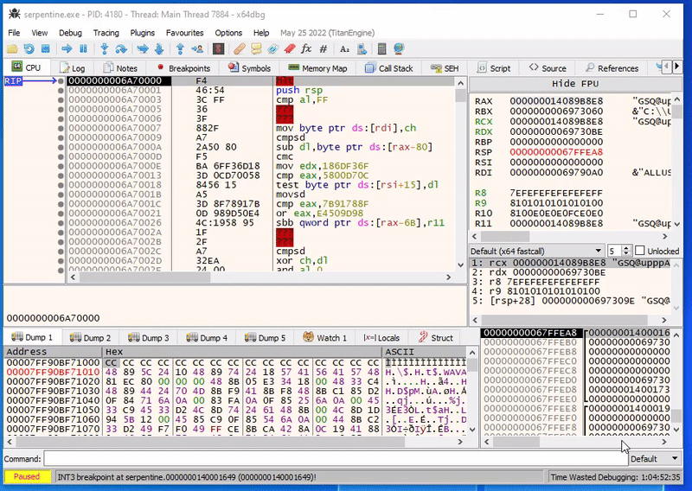Click the Hide FPU button
Viewport: 692px width, 491px height.
pyautogui.click(x=575, y=84)
